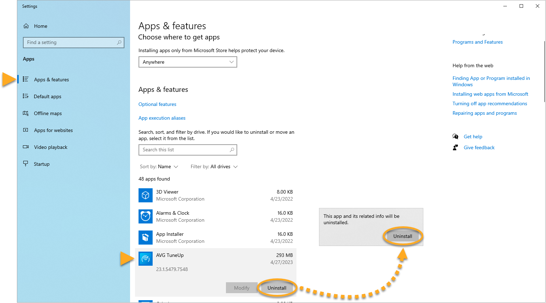Open the Anywhere app source dropdown

(x=188, y=62)
